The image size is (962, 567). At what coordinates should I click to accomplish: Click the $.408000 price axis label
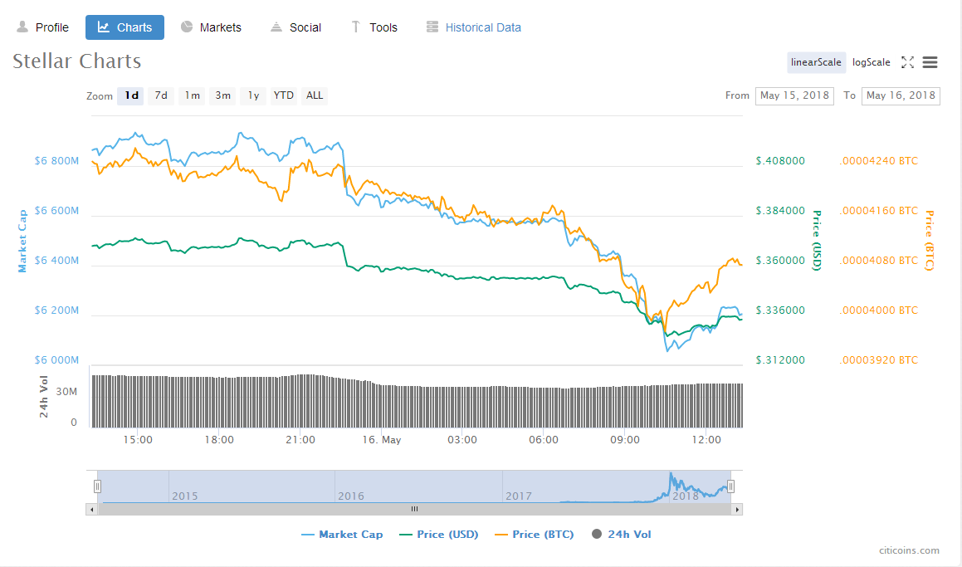780,161
